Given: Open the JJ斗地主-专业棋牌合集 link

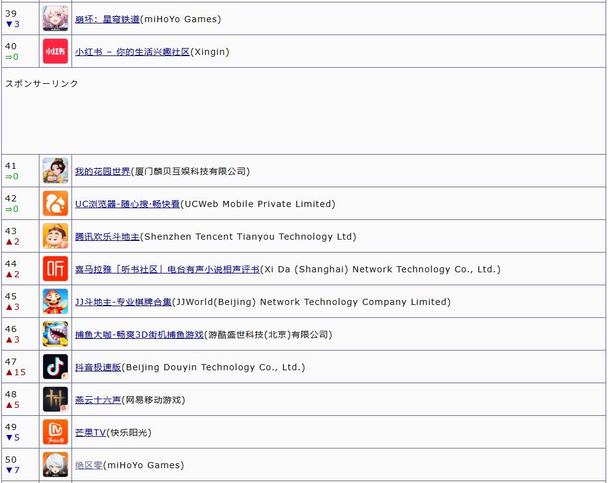Looking at the screenshot, I should (123, 302).
